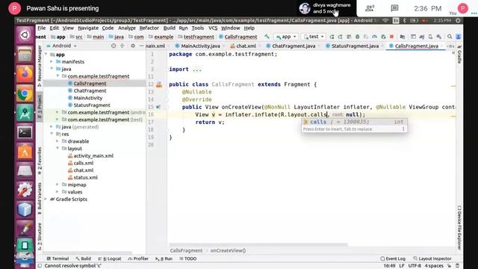This screenshot has width=478, height=269.
Task: Toggle the Resource Manager side tab
Action: (x=40, y=66)
